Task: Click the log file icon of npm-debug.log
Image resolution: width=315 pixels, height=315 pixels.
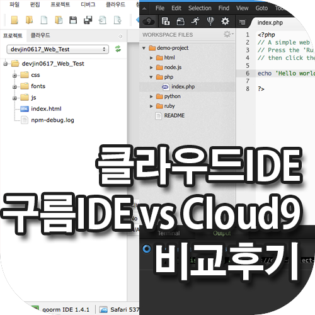Action: click(25, 120)
